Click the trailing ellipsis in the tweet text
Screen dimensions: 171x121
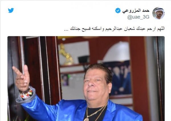coord(66,30)
